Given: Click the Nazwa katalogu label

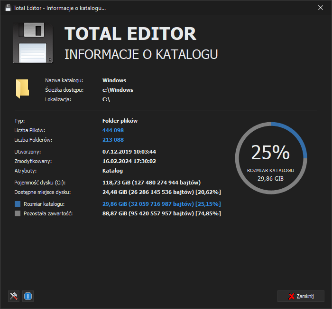Looking at the screenshot, I should click(64, 80).
